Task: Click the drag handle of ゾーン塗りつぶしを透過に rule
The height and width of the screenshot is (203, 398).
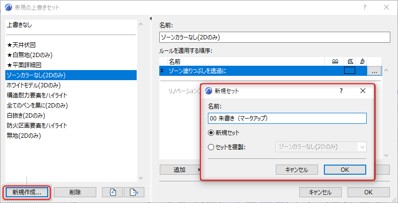Action: point(162,71)
